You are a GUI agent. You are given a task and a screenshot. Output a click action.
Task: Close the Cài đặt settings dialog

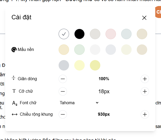[x=144, y=18]
